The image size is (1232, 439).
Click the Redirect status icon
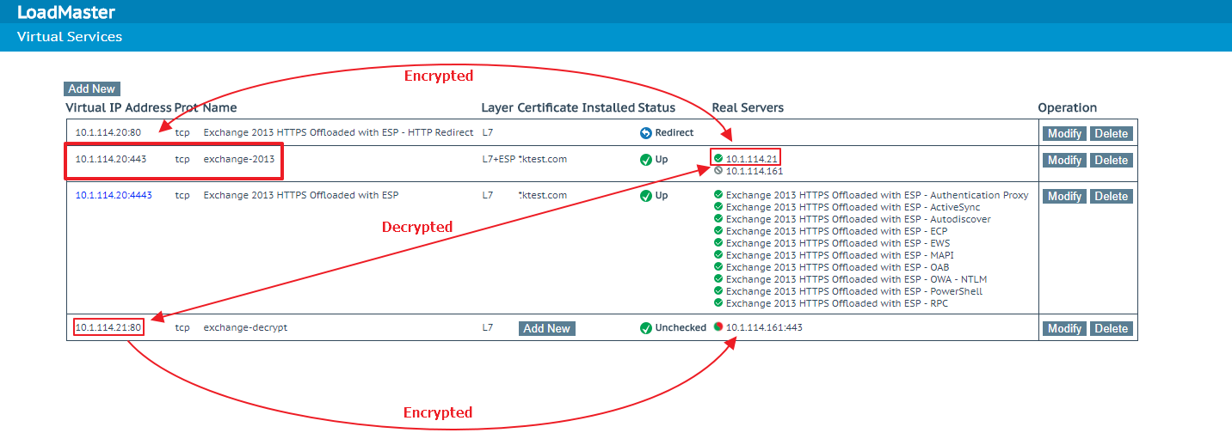pyautogui.click(x=646, y=133)
